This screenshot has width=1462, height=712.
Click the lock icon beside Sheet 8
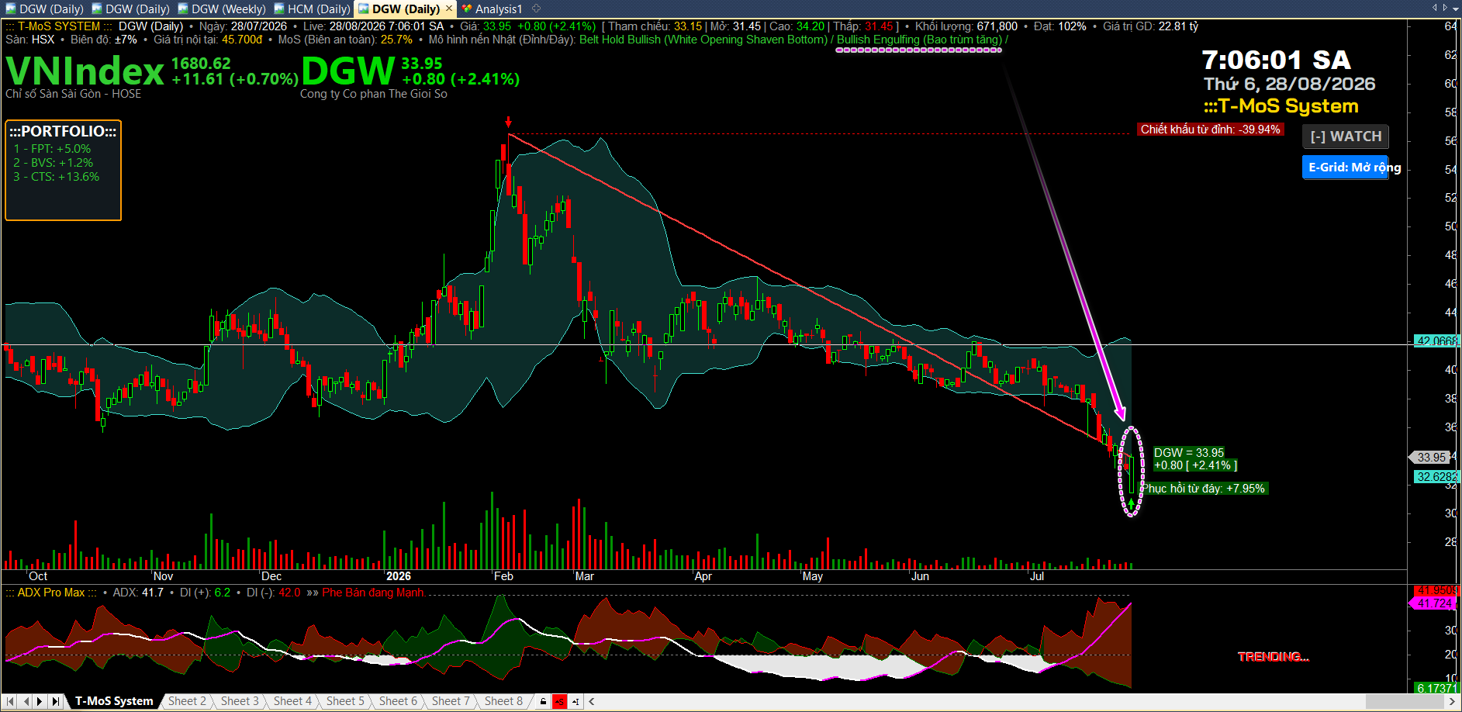click(543, 701)
